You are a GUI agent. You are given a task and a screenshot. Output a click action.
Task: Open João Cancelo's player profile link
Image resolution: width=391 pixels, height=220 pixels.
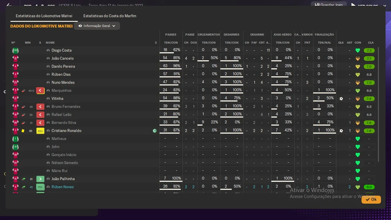[x=63, y=59]
